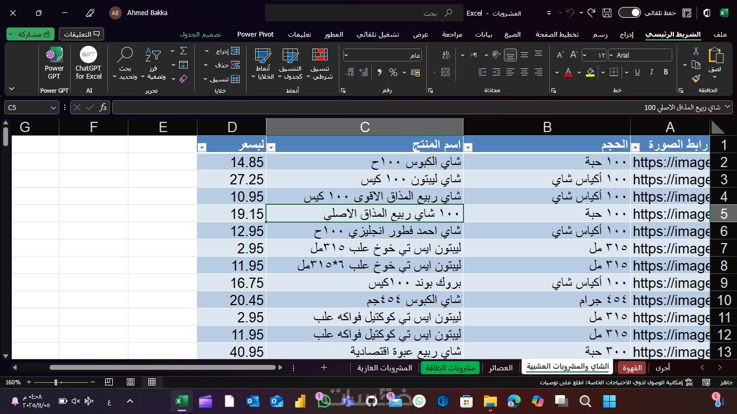737x414 pixels.
Task: Click the Insert Function fx icon
Action: pos(103,107)
